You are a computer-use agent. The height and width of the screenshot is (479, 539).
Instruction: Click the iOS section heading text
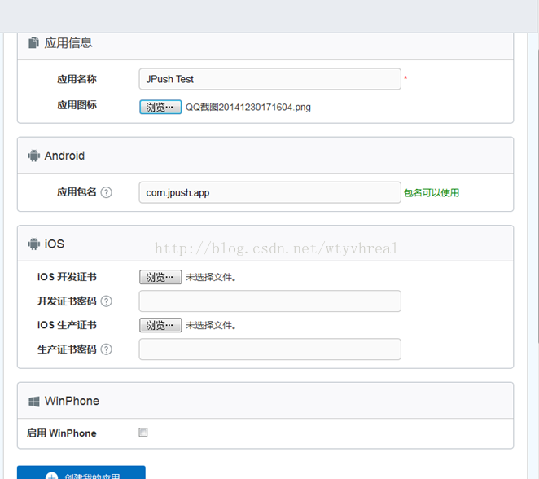click(x=55, y=244)
